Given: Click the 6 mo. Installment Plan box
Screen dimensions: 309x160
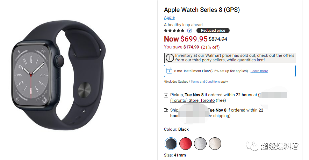Looking at the screenshot, I should click(x=230, y=71).
